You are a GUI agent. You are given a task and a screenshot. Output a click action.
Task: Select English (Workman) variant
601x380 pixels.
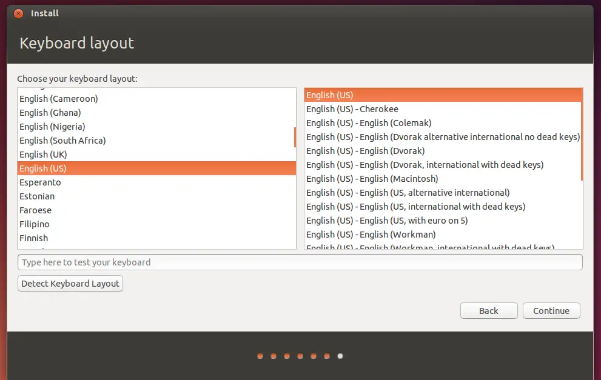point(443,235)
